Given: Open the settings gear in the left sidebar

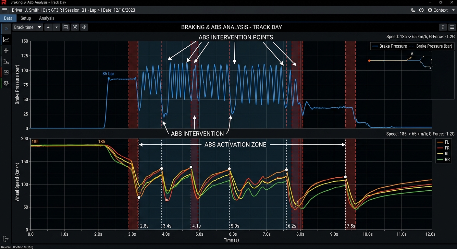Looking at the screenshot, I should (6, 83).
